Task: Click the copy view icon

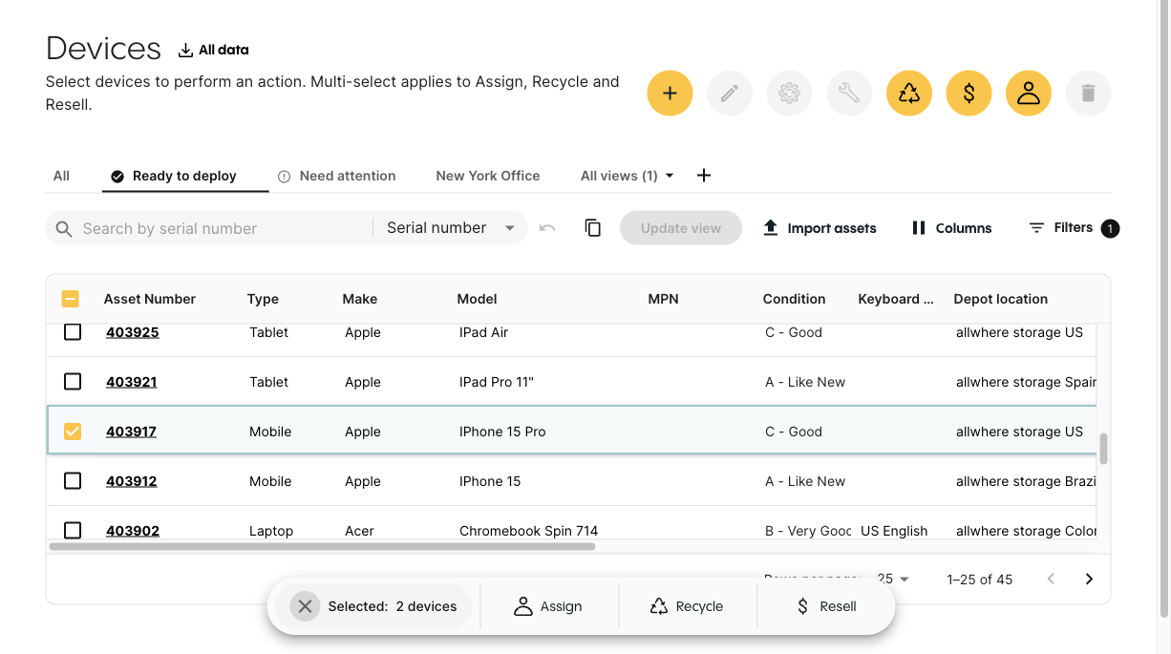Action: 593,228
